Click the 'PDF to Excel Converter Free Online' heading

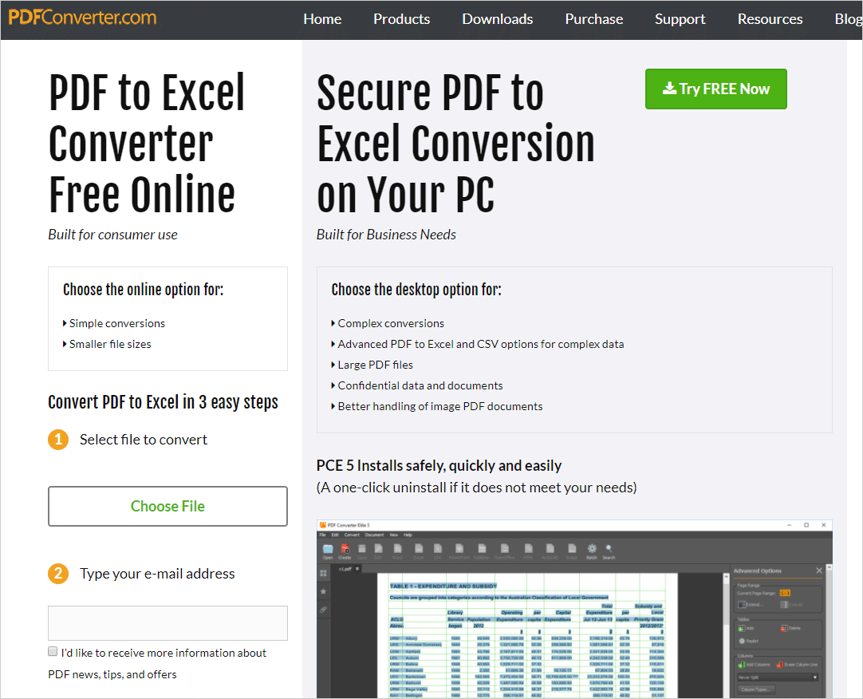(x=147, y=143)
